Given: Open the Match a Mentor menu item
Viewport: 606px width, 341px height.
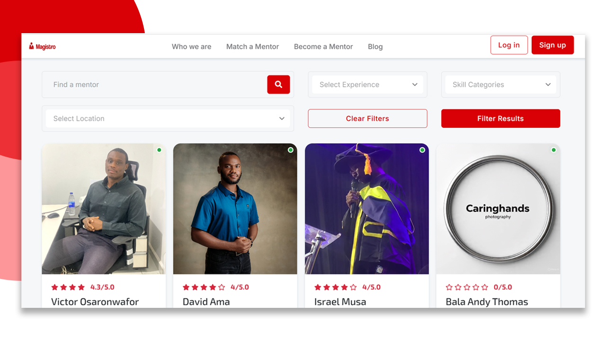Looking at the screenshot, I should coord(253,46).
